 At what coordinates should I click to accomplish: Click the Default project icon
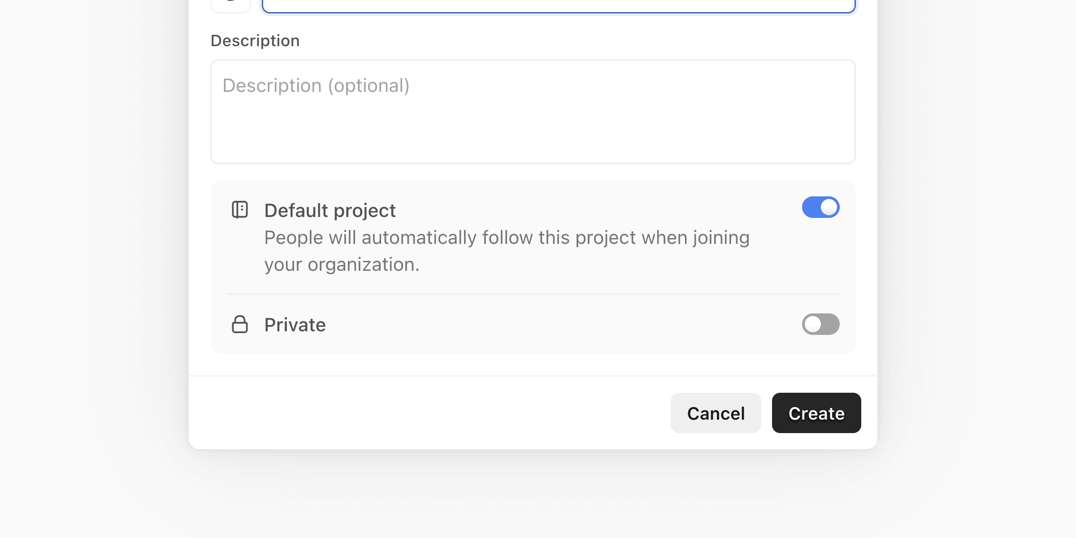click(x=240, y=209)
